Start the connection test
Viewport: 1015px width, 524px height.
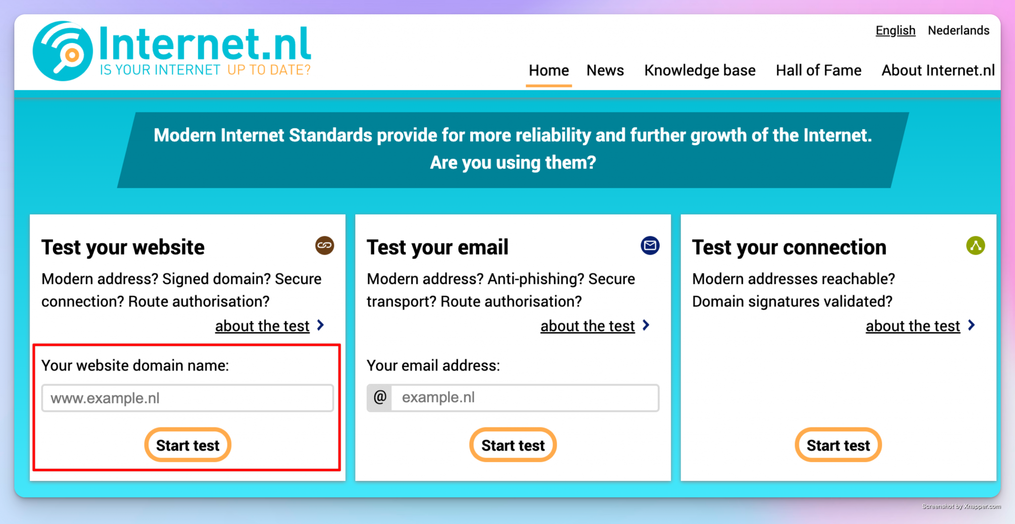[838, 445]
